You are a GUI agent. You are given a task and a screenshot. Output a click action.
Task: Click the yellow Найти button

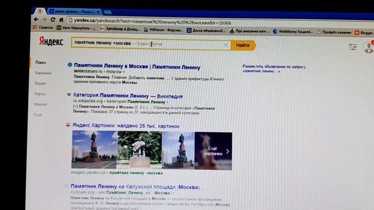(243, 45)
